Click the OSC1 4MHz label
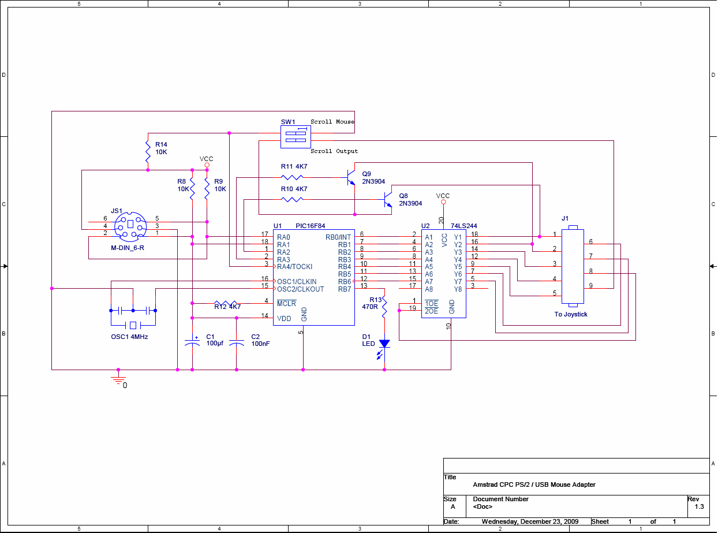The height and width of the screenshot is (533, 718). tap(129, 337)
